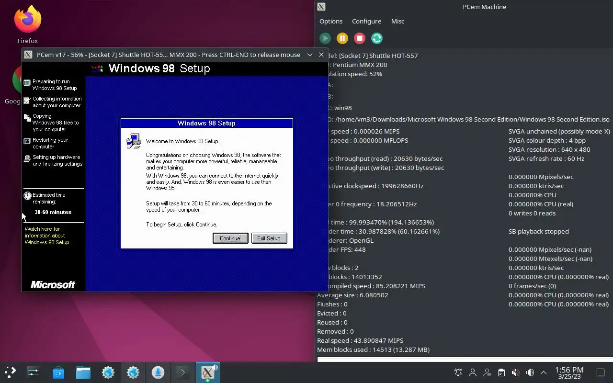Open the clipboard tray icon
Screen dimensions: 613x383
[x=501, y=372]
